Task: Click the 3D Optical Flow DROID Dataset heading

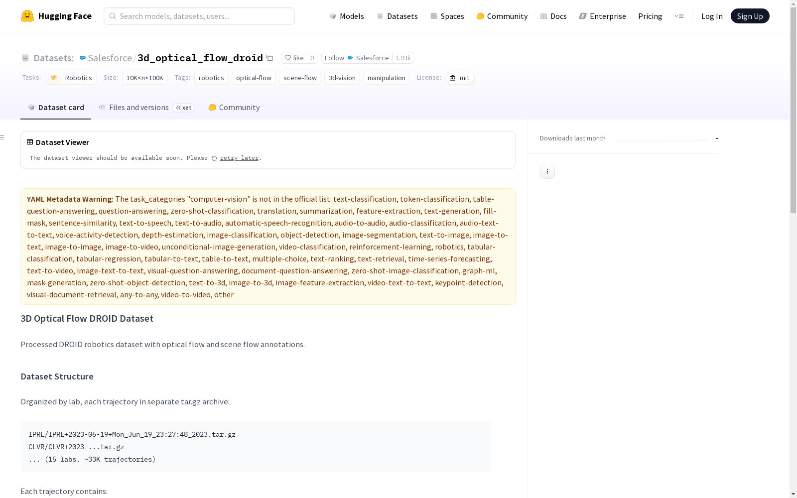Action: click(x=87, y=319)
